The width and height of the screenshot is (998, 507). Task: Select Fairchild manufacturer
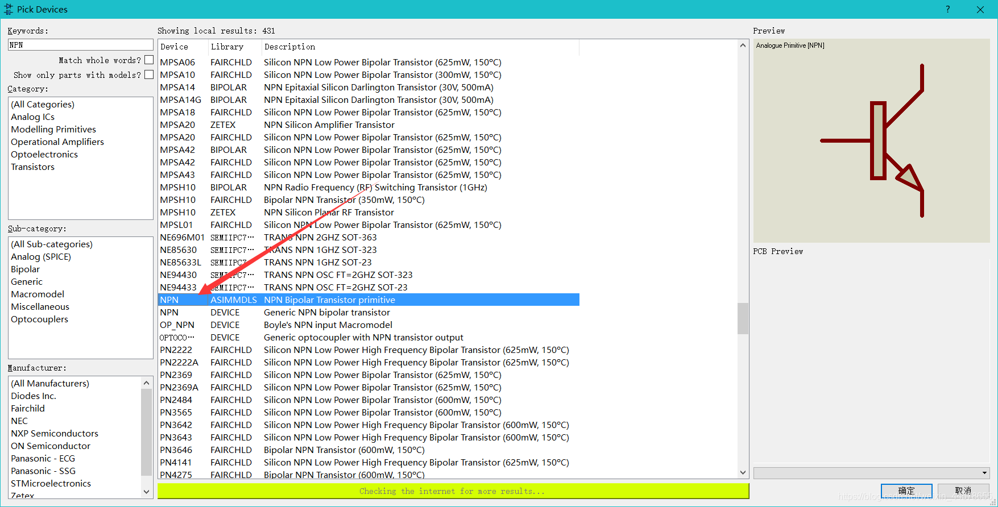[28, 408]
